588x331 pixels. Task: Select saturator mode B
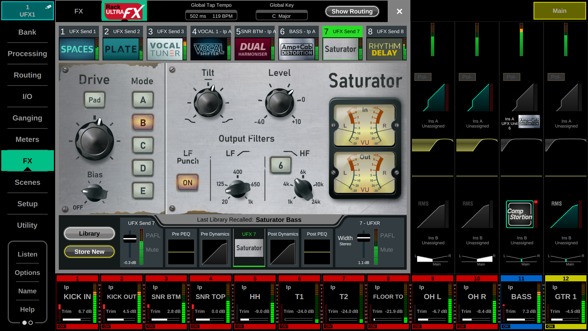[143, 123]
